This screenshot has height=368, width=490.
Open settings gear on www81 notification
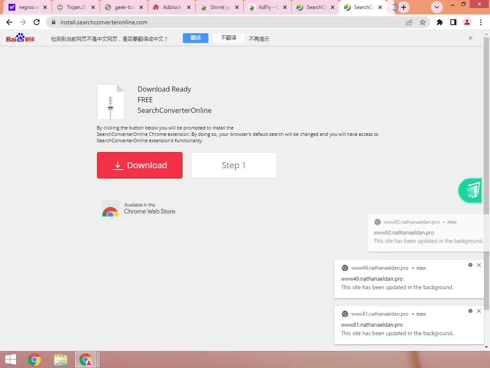click(x=470, y=311)
